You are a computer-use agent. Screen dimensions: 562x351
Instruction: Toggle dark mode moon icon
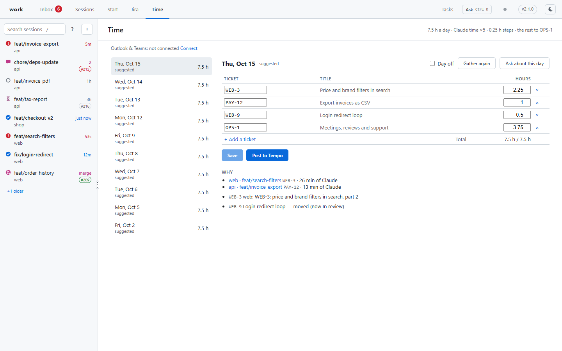coord(550,9)
